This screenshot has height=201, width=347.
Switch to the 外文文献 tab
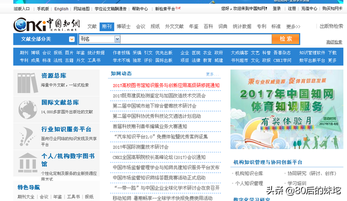point(174,26)
